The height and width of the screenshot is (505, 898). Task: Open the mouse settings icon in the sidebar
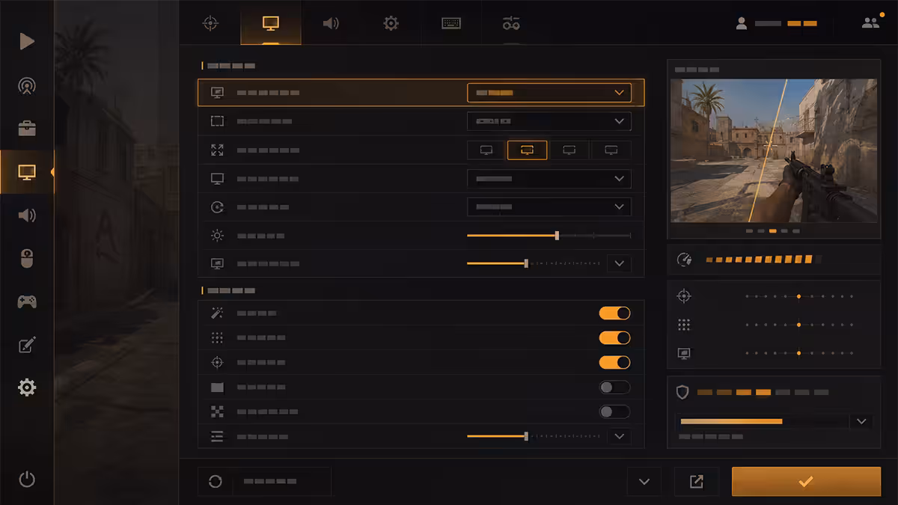(27, 259)
